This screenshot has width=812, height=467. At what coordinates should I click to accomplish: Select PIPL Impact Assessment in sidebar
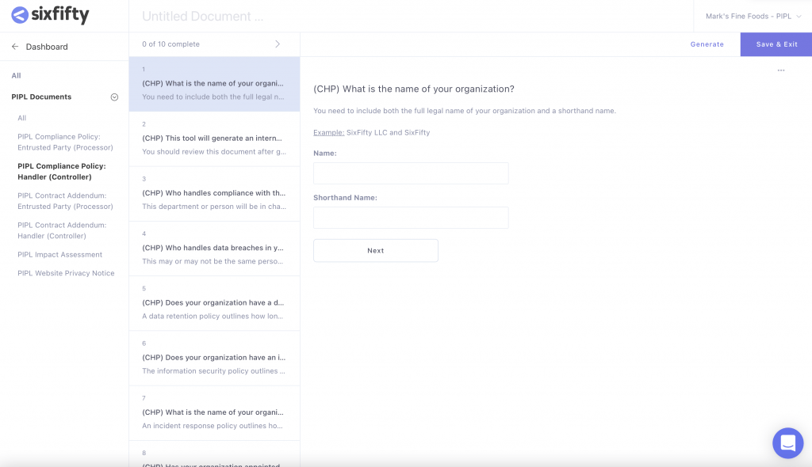click(60, 254)
